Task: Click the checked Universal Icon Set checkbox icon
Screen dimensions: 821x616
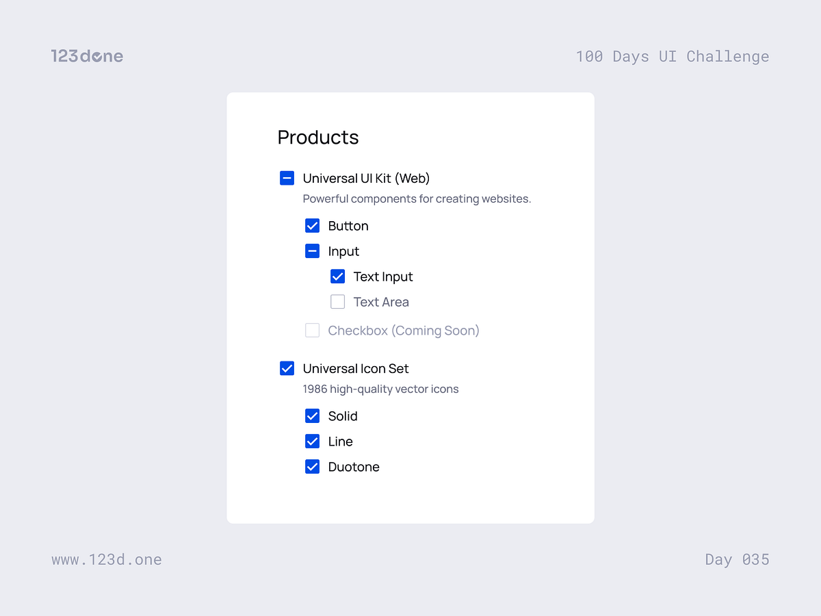Action: pyautogui.click(x=287, y=368)
